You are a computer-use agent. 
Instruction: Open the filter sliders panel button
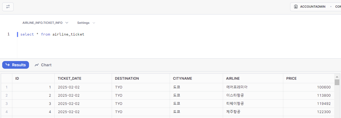tap(8, 7)
